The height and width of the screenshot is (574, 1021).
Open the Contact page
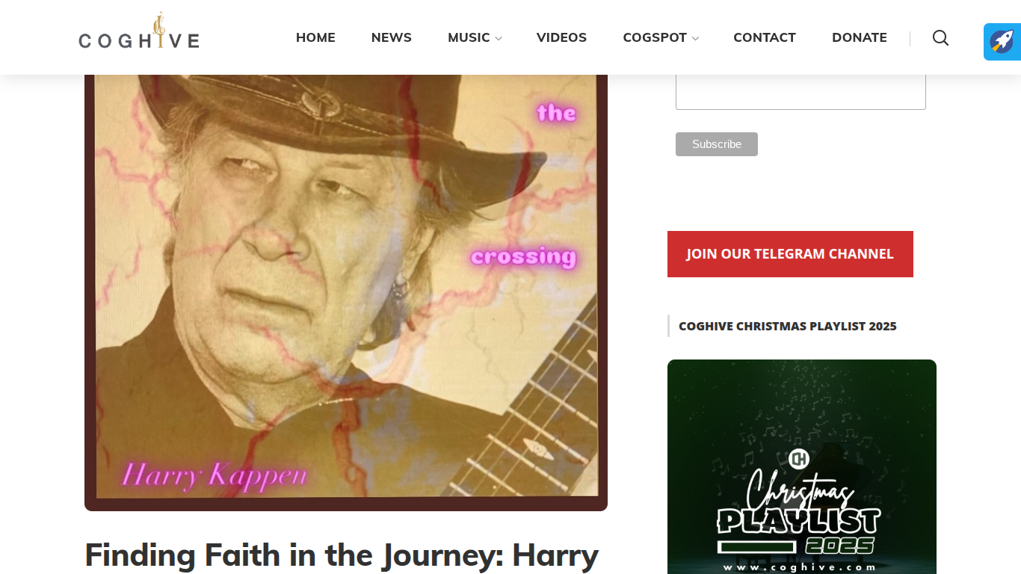pyautogui.click(x=765, y=37)
